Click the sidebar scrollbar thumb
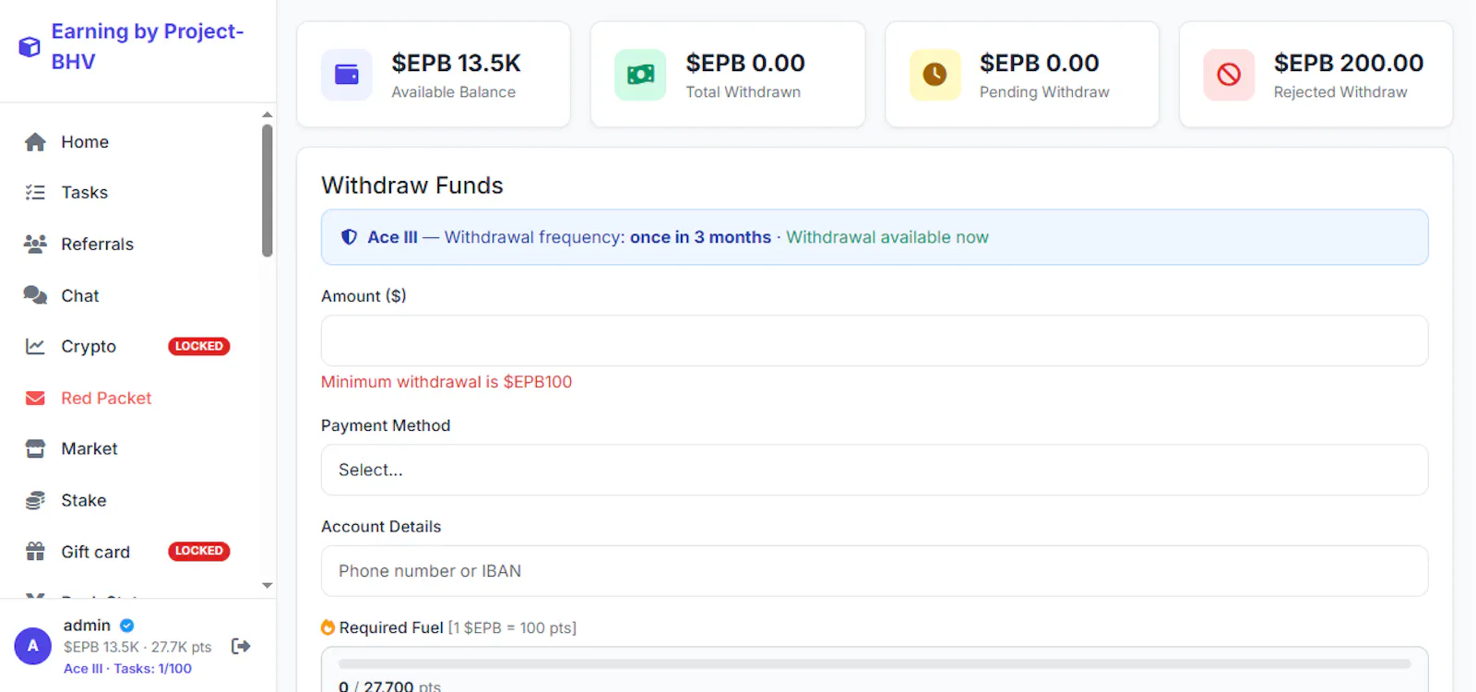The image size is (1476, 692). coord(267,191)
